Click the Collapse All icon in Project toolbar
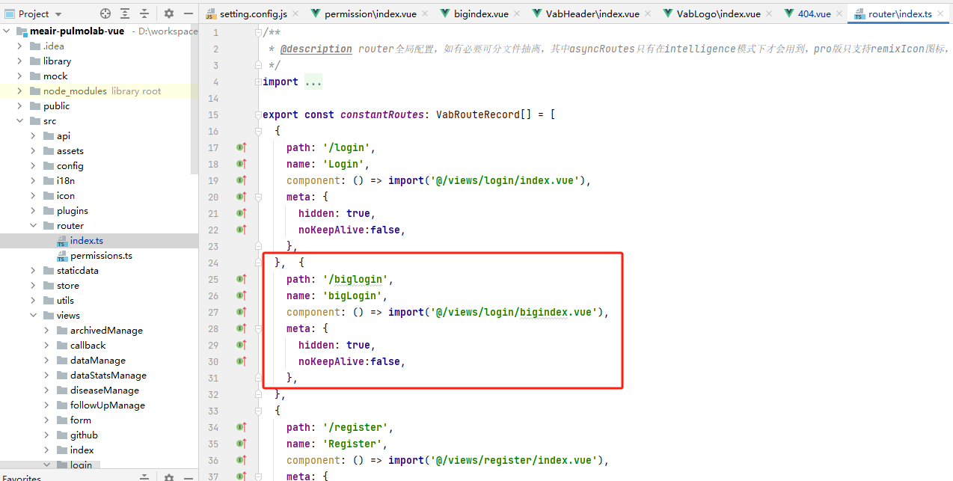Viewport: 953px width, 481px height. point(145,13)
